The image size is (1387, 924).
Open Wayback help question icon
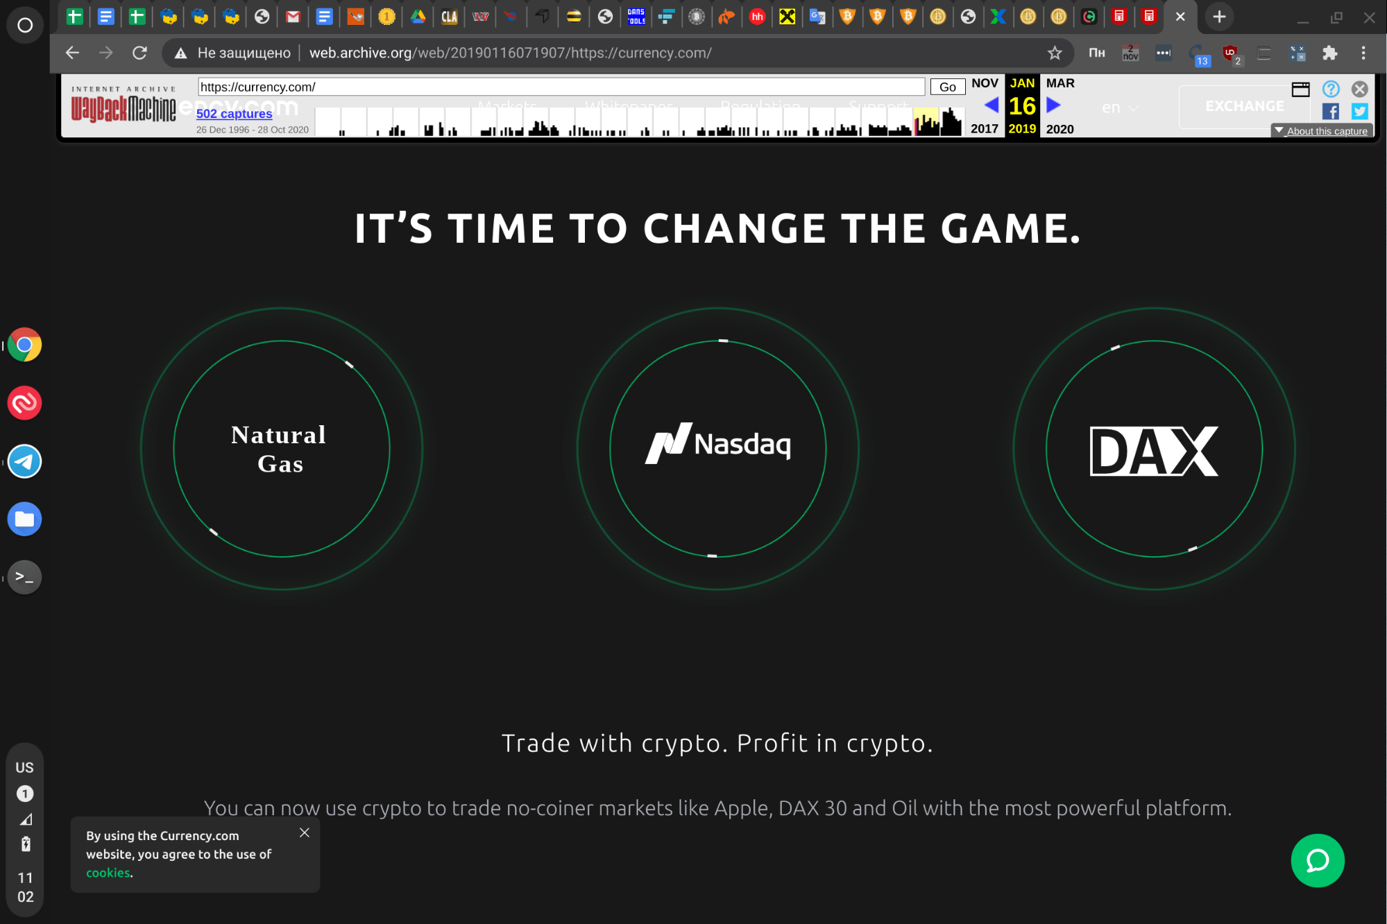pyautogui.click(x=1331, y=89)
